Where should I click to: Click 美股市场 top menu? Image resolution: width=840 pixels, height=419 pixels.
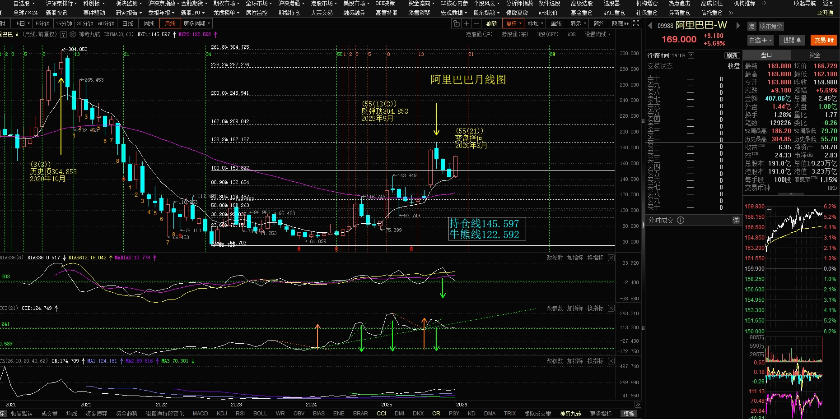click(x=356, y=3)
